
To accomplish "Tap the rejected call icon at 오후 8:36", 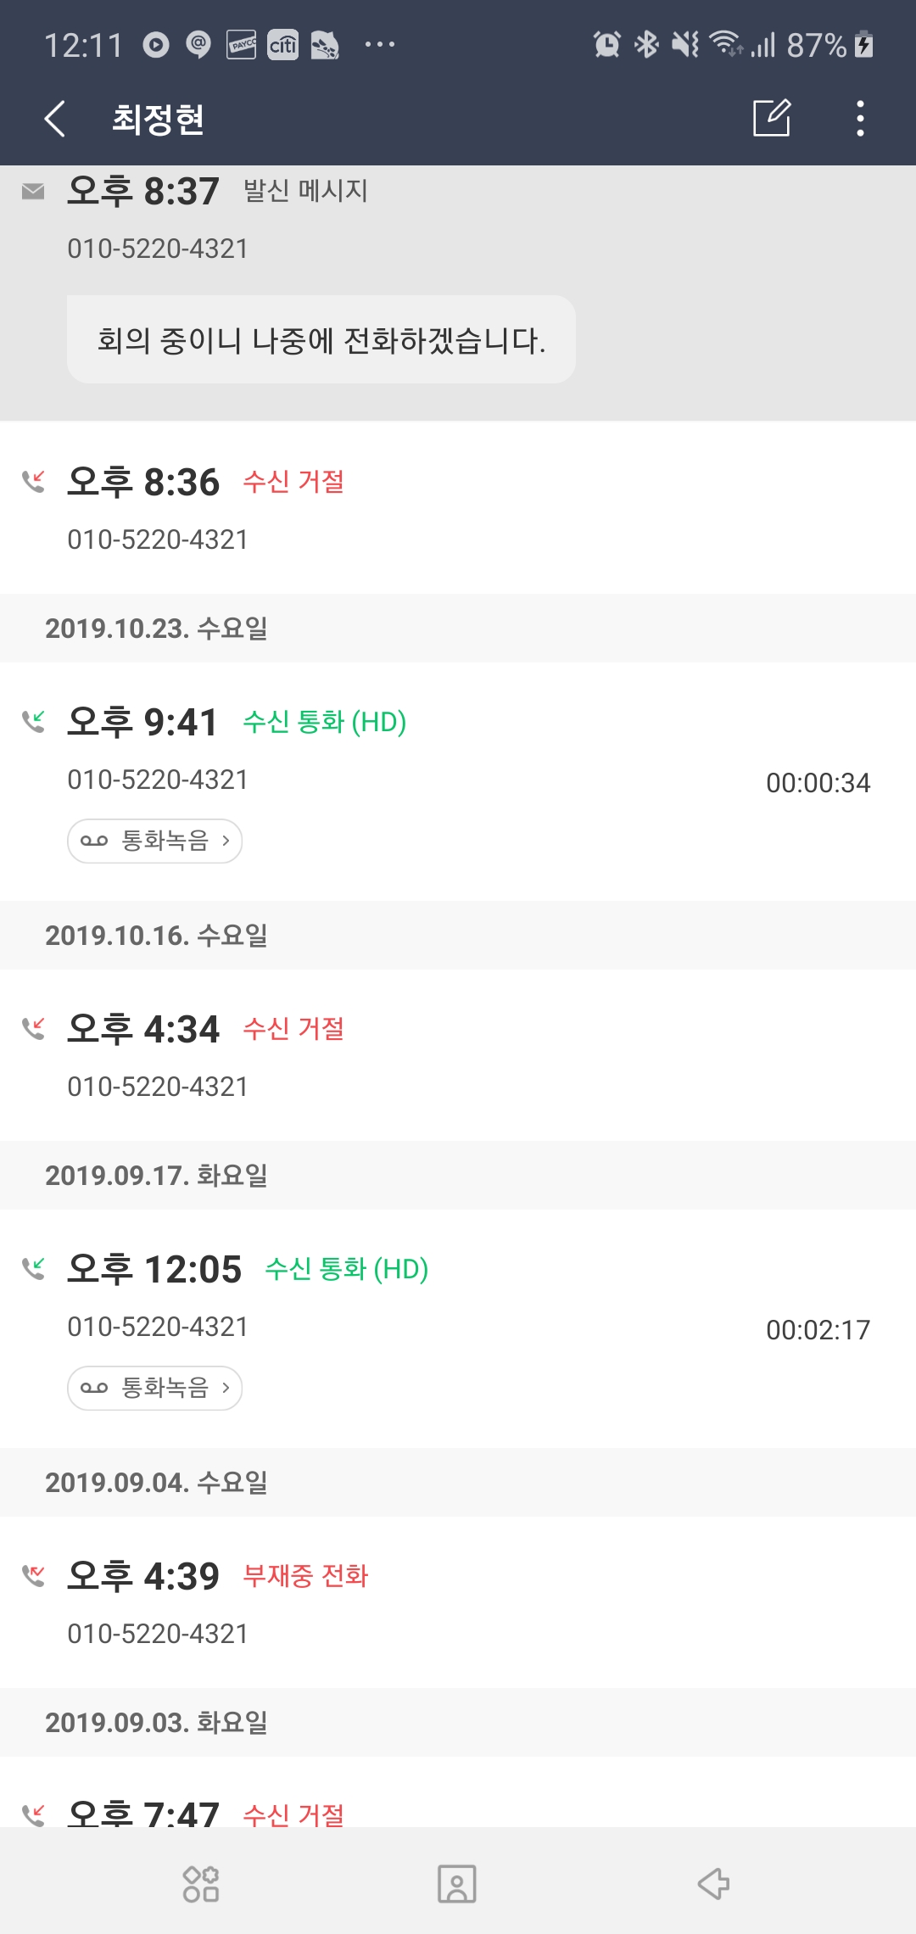I will point(33,482).
